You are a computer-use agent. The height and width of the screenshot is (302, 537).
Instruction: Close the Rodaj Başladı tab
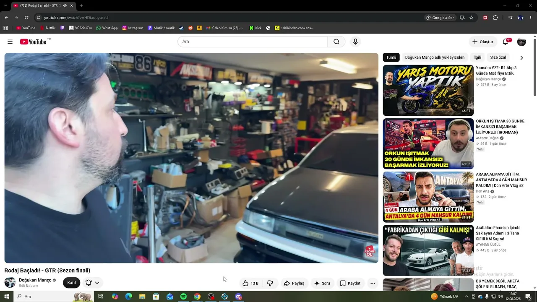click(x=72, y=5)
